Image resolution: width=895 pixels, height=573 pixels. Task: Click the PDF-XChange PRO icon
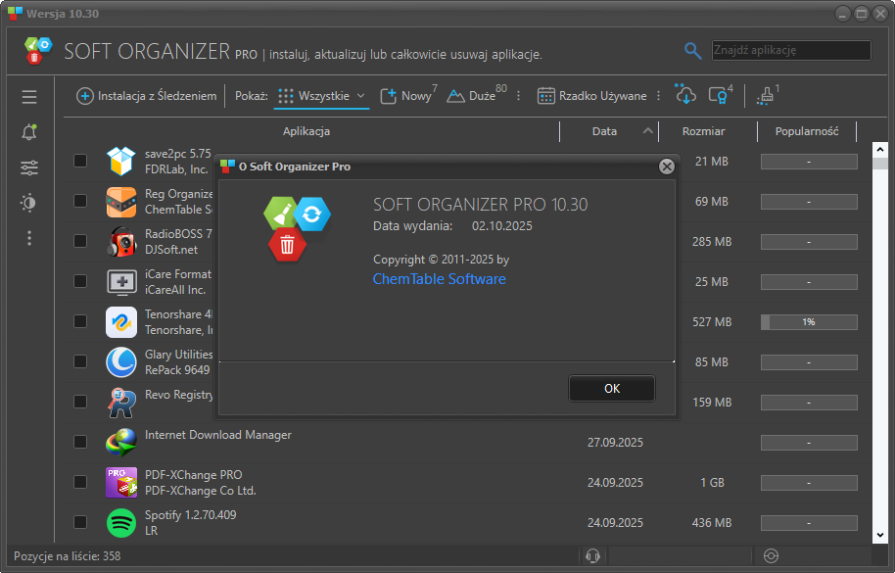(x=121, y=482)
